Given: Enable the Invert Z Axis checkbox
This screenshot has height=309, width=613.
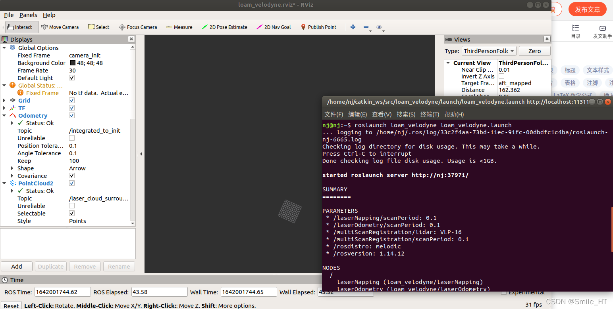Looking at the screenshot, I should point(501,76).
